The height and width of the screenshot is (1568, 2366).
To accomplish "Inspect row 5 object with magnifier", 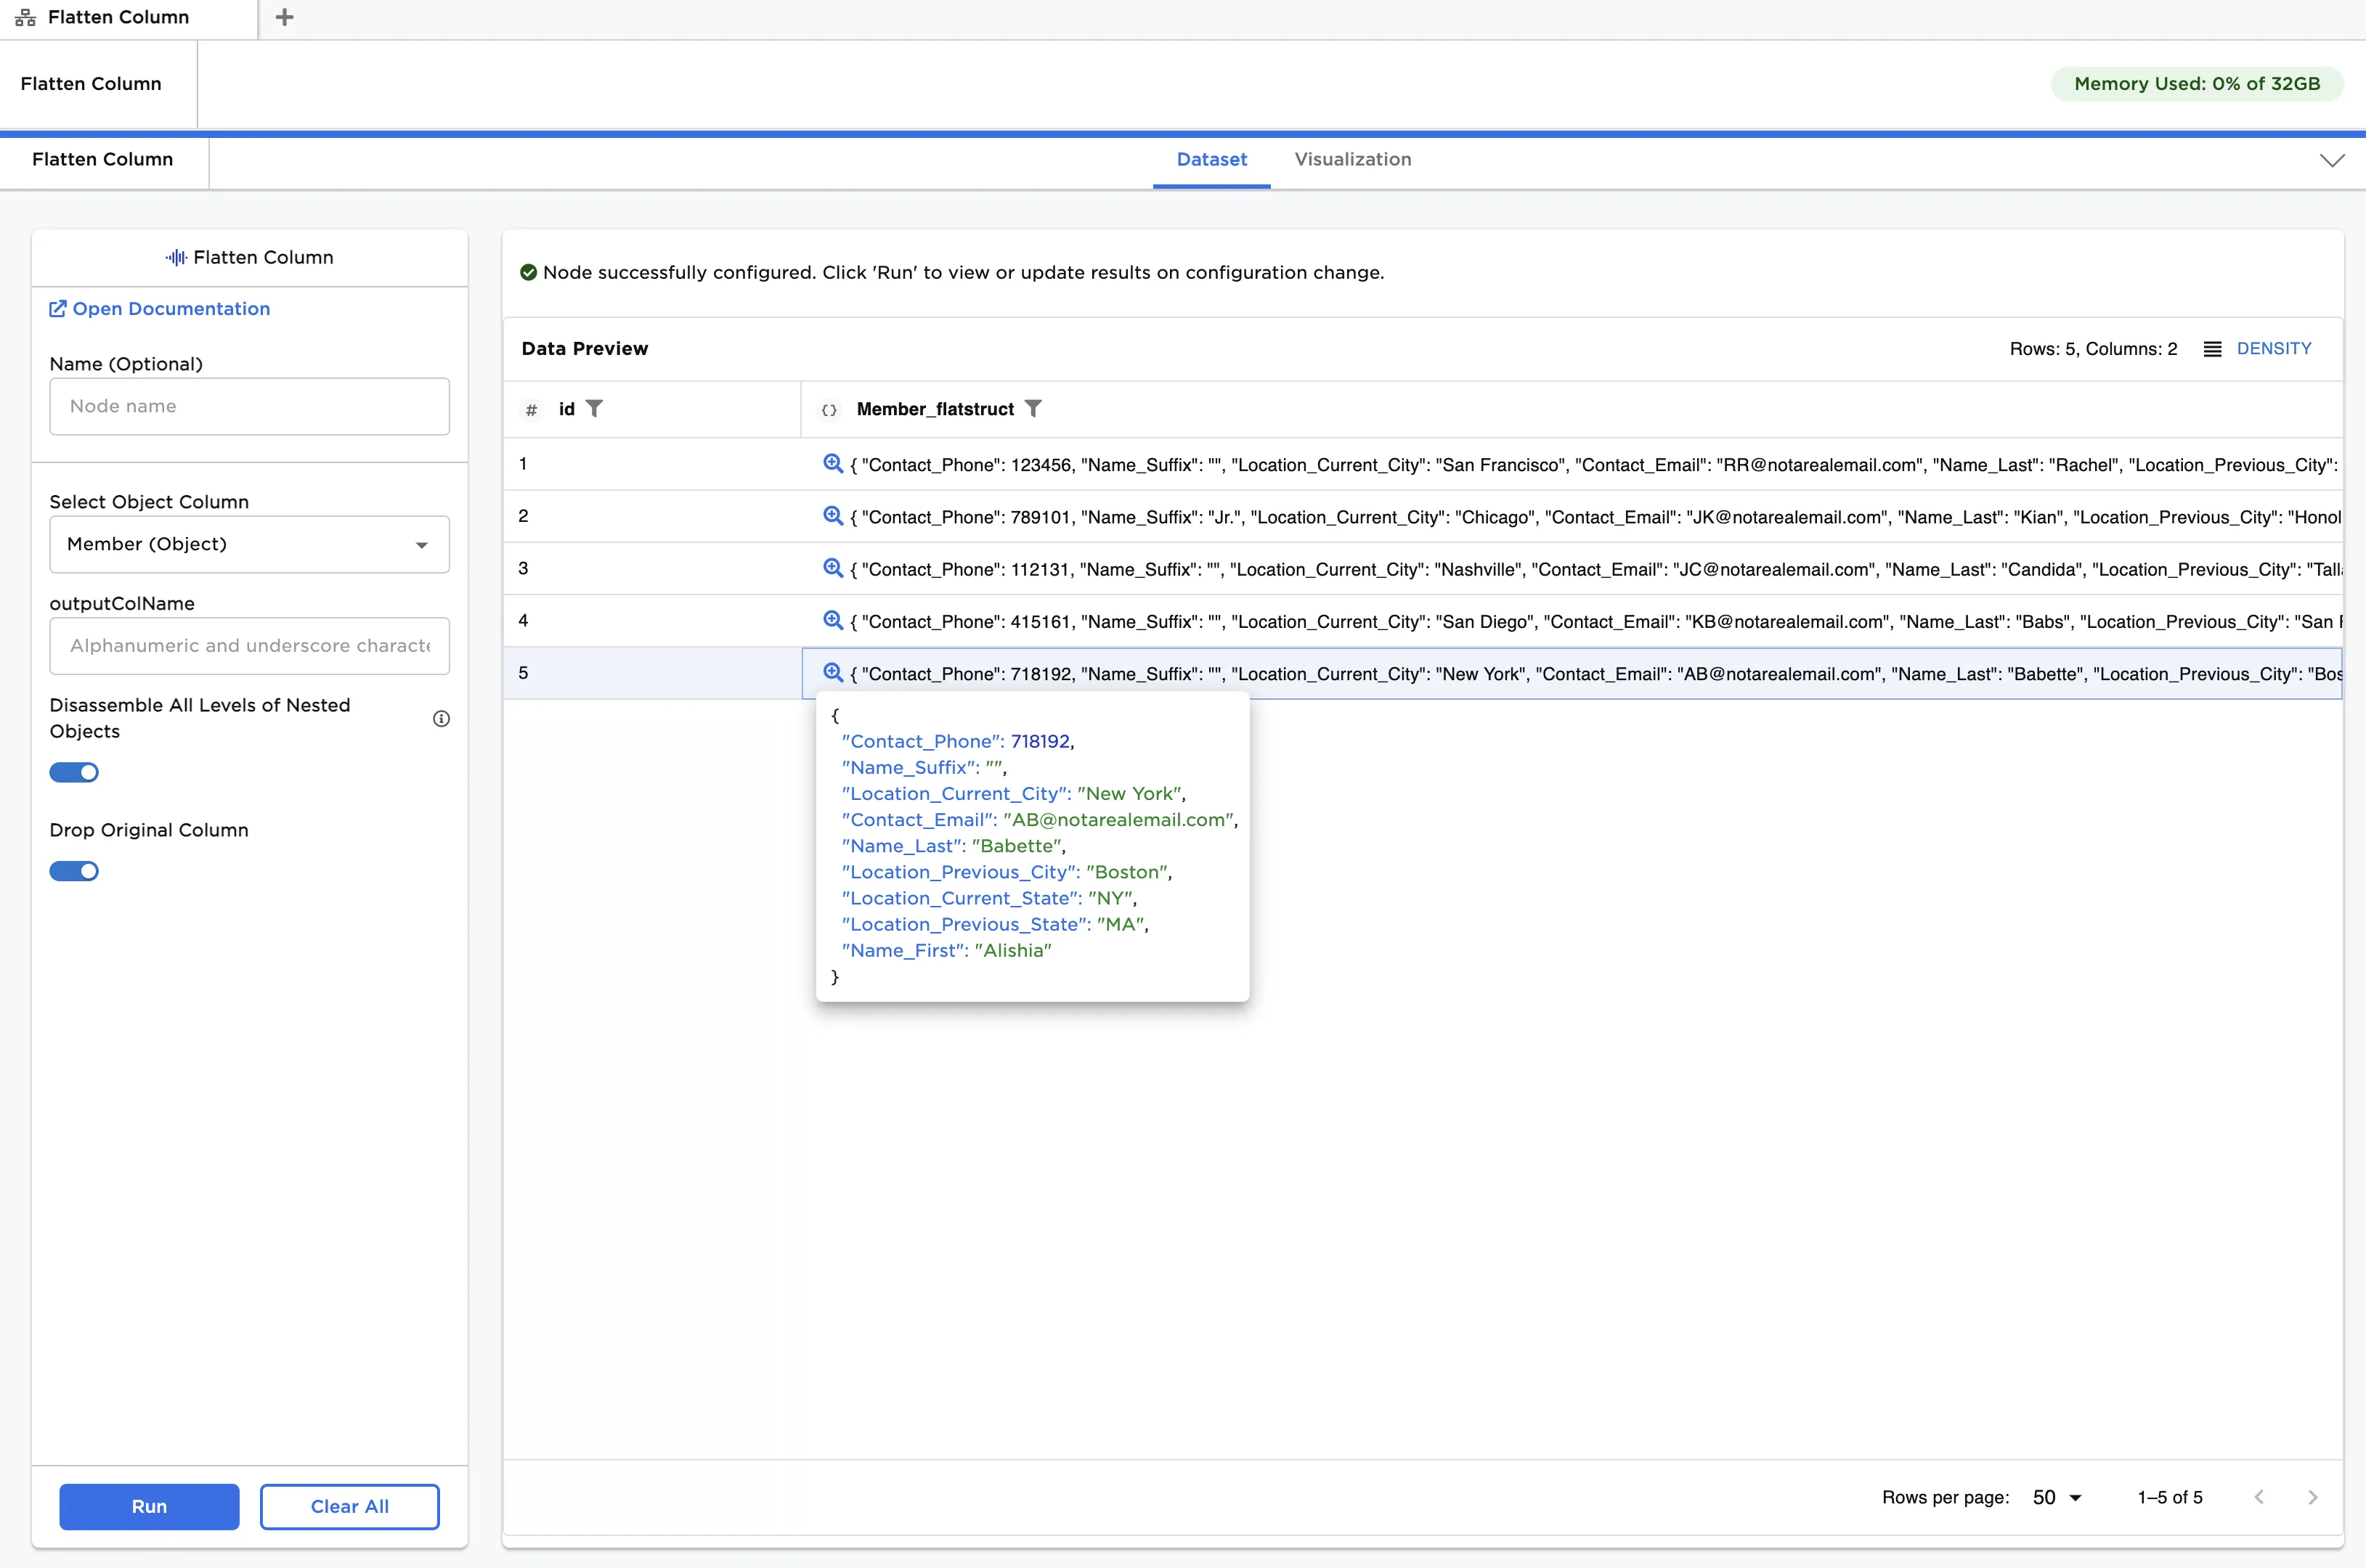I will coord(832,672).
